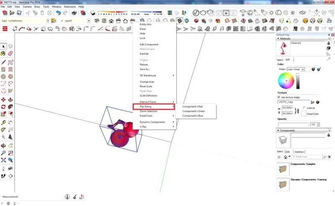This screenshot has height=206, width=335.
Task: Browse for texture image file icon
Action: click(312, 102)
